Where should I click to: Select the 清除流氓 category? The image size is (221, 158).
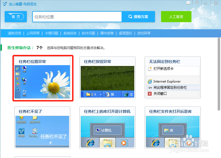[14, 33]
